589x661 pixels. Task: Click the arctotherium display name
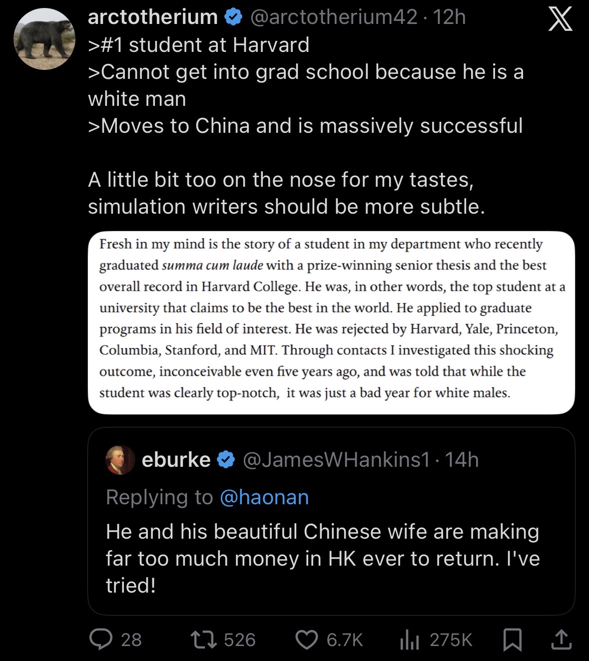[x=152, y=17]
